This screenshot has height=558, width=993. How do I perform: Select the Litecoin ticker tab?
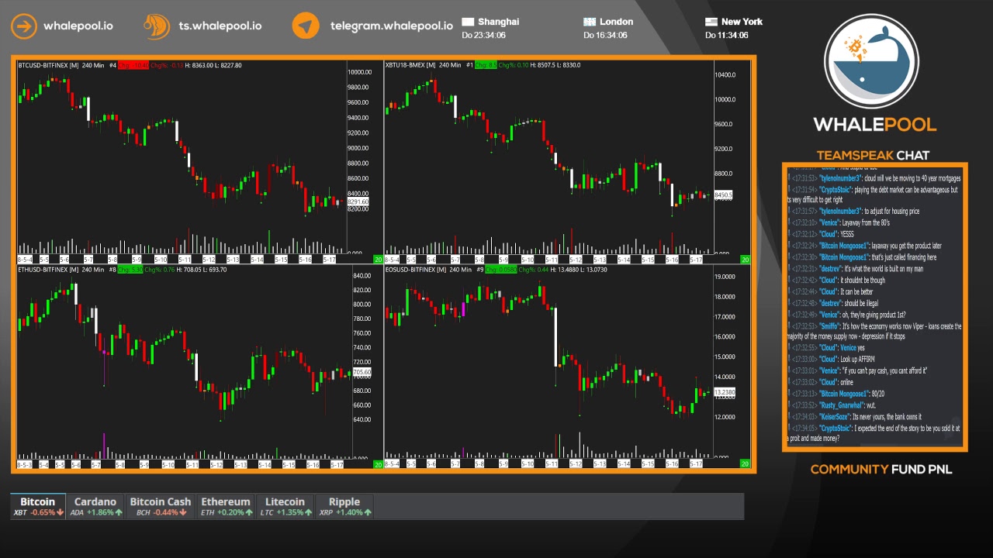pos(285,507)
